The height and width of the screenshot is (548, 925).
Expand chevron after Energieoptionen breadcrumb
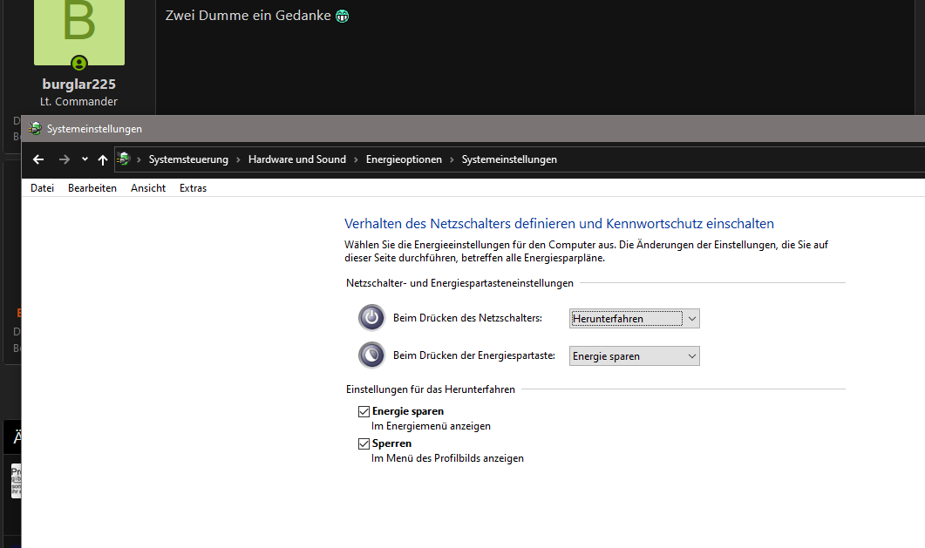452,159
